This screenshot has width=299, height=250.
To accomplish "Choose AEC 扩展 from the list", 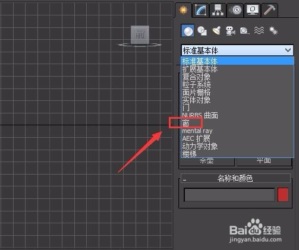I will [237, 138].
